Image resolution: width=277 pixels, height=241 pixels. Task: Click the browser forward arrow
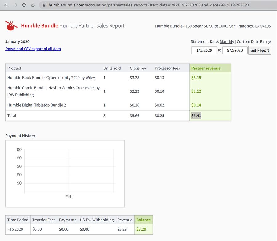pos(15,5)
